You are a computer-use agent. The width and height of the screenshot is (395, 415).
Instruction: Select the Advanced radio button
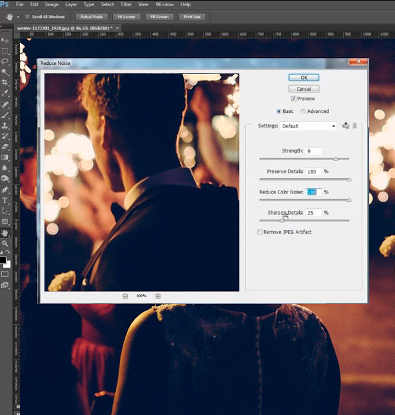tap(303, 112)
